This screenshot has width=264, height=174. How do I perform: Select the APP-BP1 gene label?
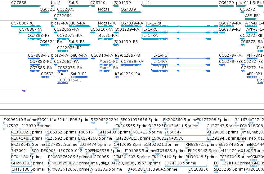pyautogui.click(x=253, y=15)
